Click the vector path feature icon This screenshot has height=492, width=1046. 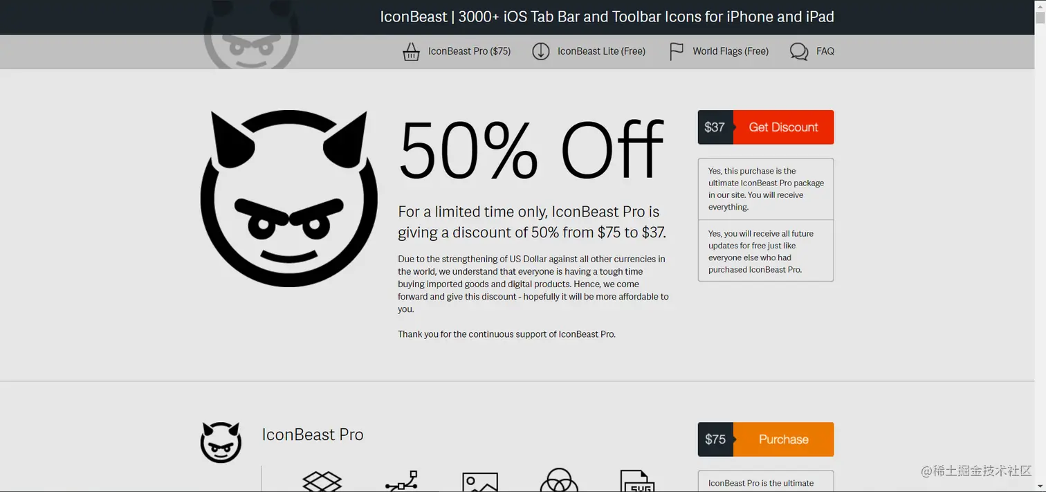[402, 481]
